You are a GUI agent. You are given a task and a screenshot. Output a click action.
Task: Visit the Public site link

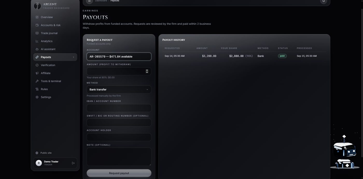pyautogui.click(x=44, y=153)
